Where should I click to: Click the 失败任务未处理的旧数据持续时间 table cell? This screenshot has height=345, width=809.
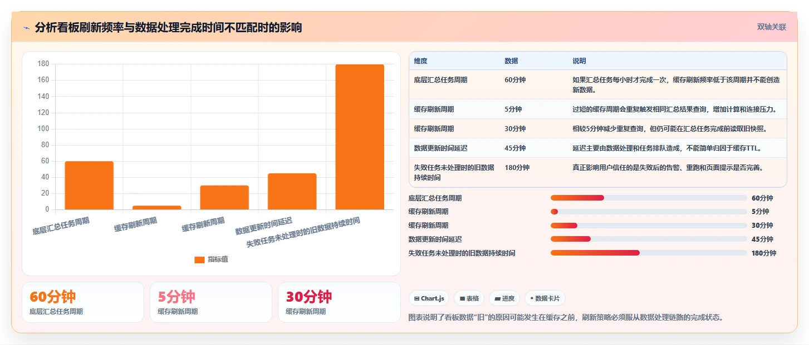454,172
